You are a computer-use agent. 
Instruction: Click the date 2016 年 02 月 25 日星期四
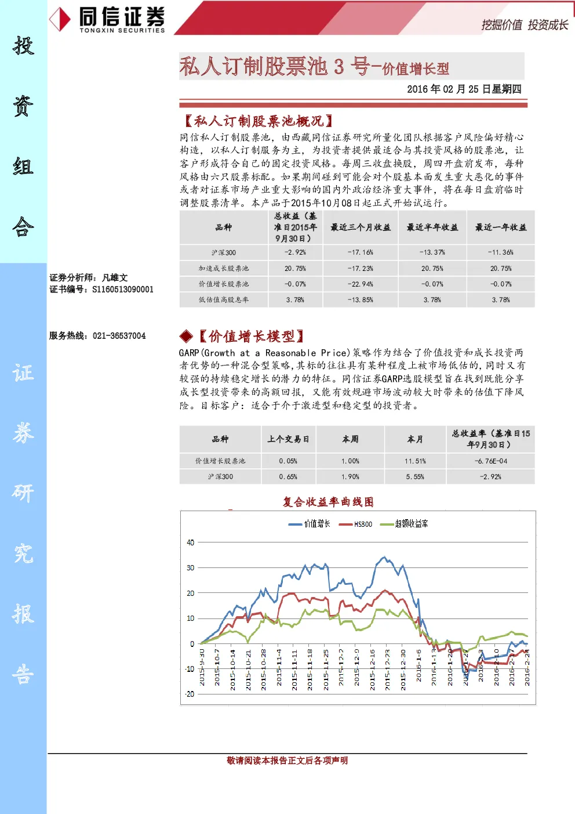tap(464, 89)
